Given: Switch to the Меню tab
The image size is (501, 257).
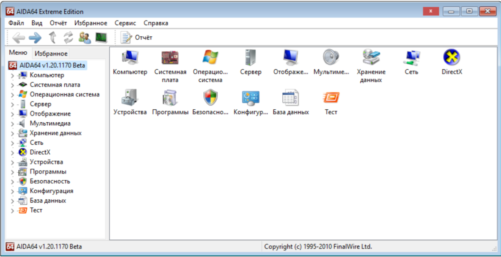Looking at the screenshot, I should pos(18,53).
